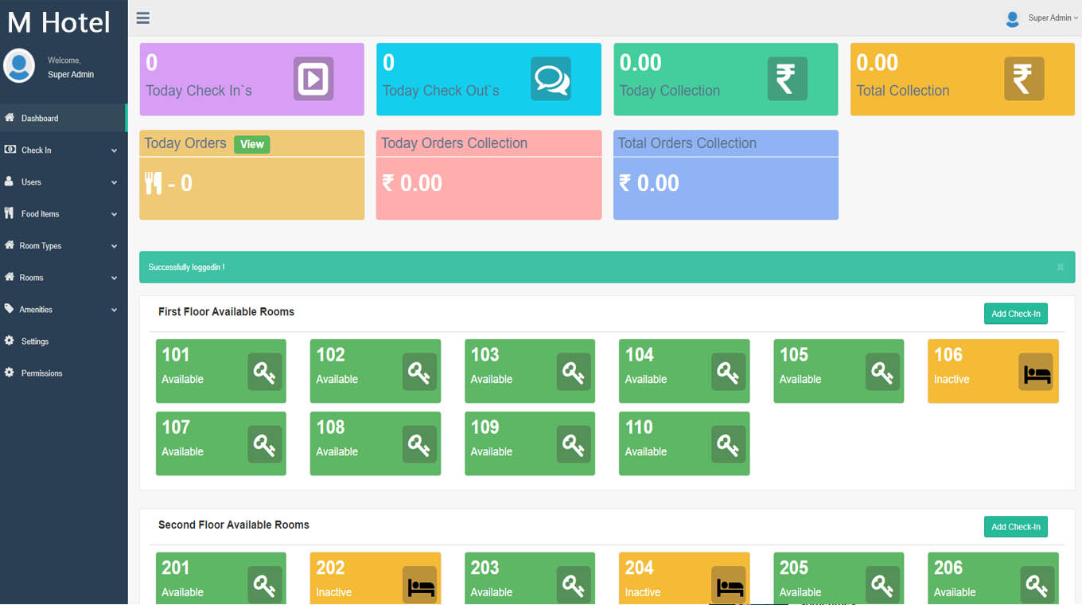Click the key icon for room 203
1082x605 pixels.
pyautogui.click(x=574, y=585)
